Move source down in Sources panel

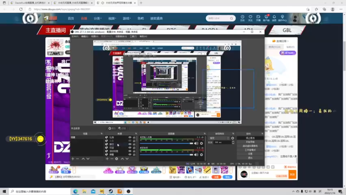click(127, 159)
